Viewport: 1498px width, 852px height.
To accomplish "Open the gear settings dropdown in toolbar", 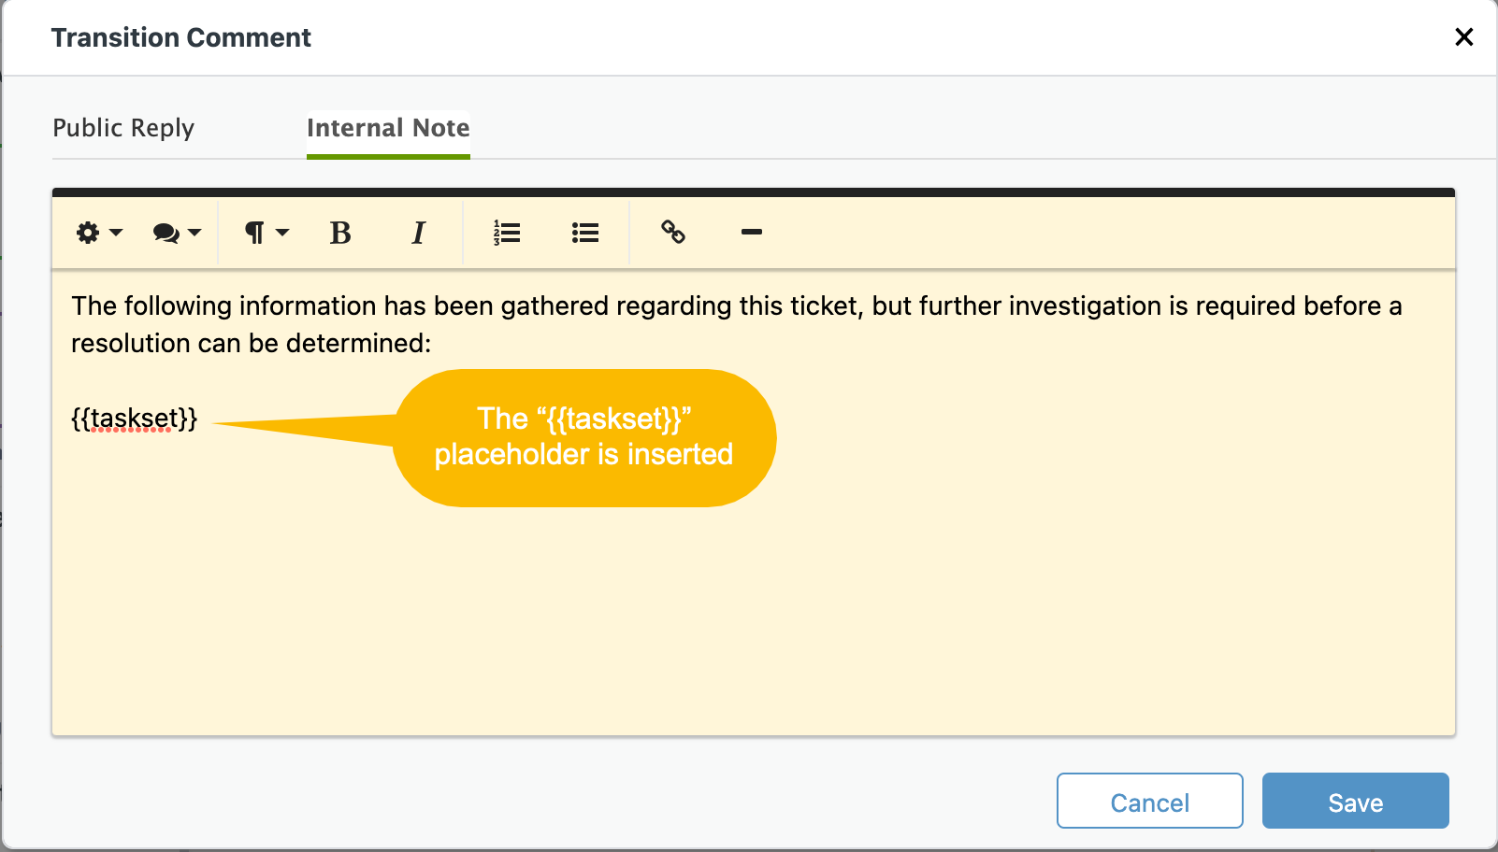I will click(x=99, y=233).
